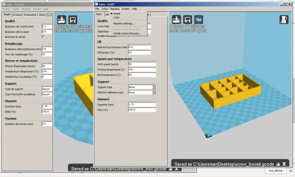Click the Save toolpath icon in Cura 14.07
The height and width of the screenshot is (177, 295).
click(187, 19)
